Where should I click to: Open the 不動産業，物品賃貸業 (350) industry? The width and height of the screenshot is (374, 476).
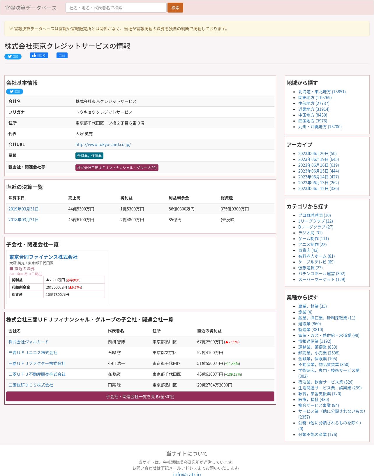pyautogui.click(x=324, y=365)
